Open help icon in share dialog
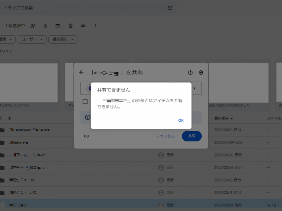The height and width of the screenshot is (211, 282). point(190,72)
